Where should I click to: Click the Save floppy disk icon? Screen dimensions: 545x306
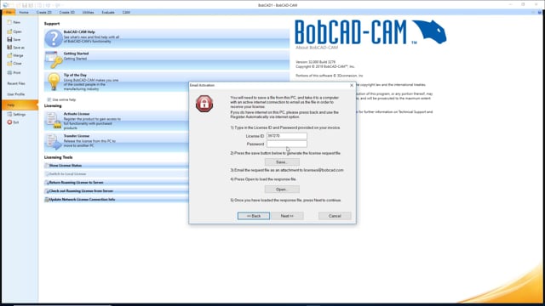click(9, 40)
